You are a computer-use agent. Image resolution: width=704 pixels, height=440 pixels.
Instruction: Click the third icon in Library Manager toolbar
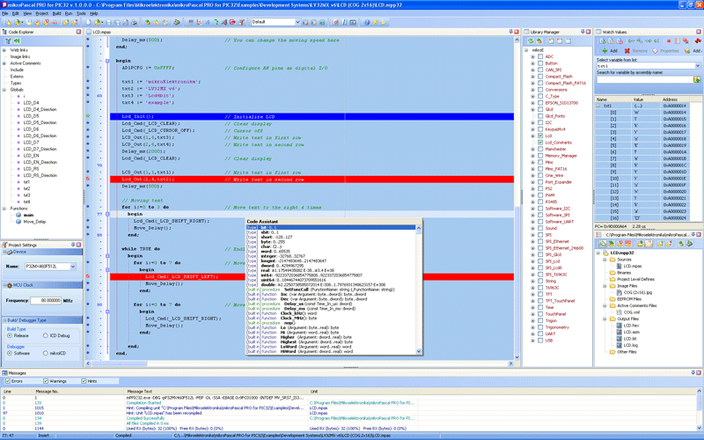pos(552,40)
